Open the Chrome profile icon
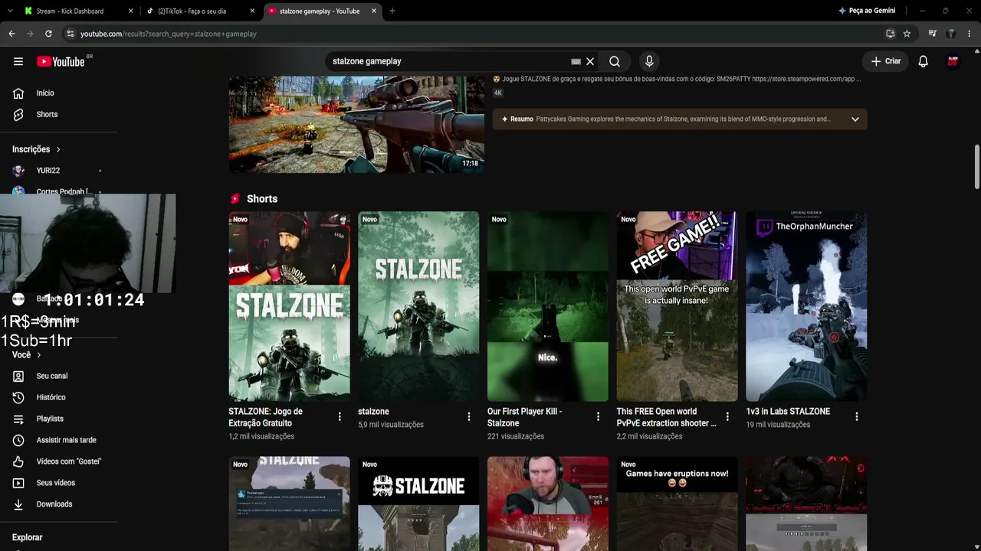The width and height of the screenshot is (981, 551). [x=950, y=34]
